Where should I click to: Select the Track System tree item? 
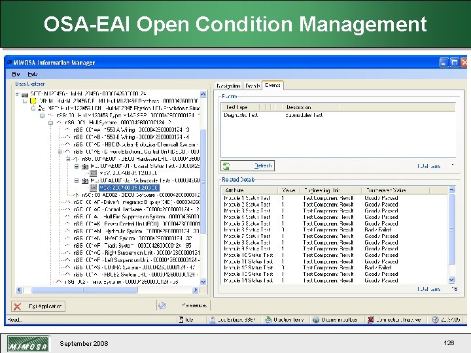[x=132, y=246]
